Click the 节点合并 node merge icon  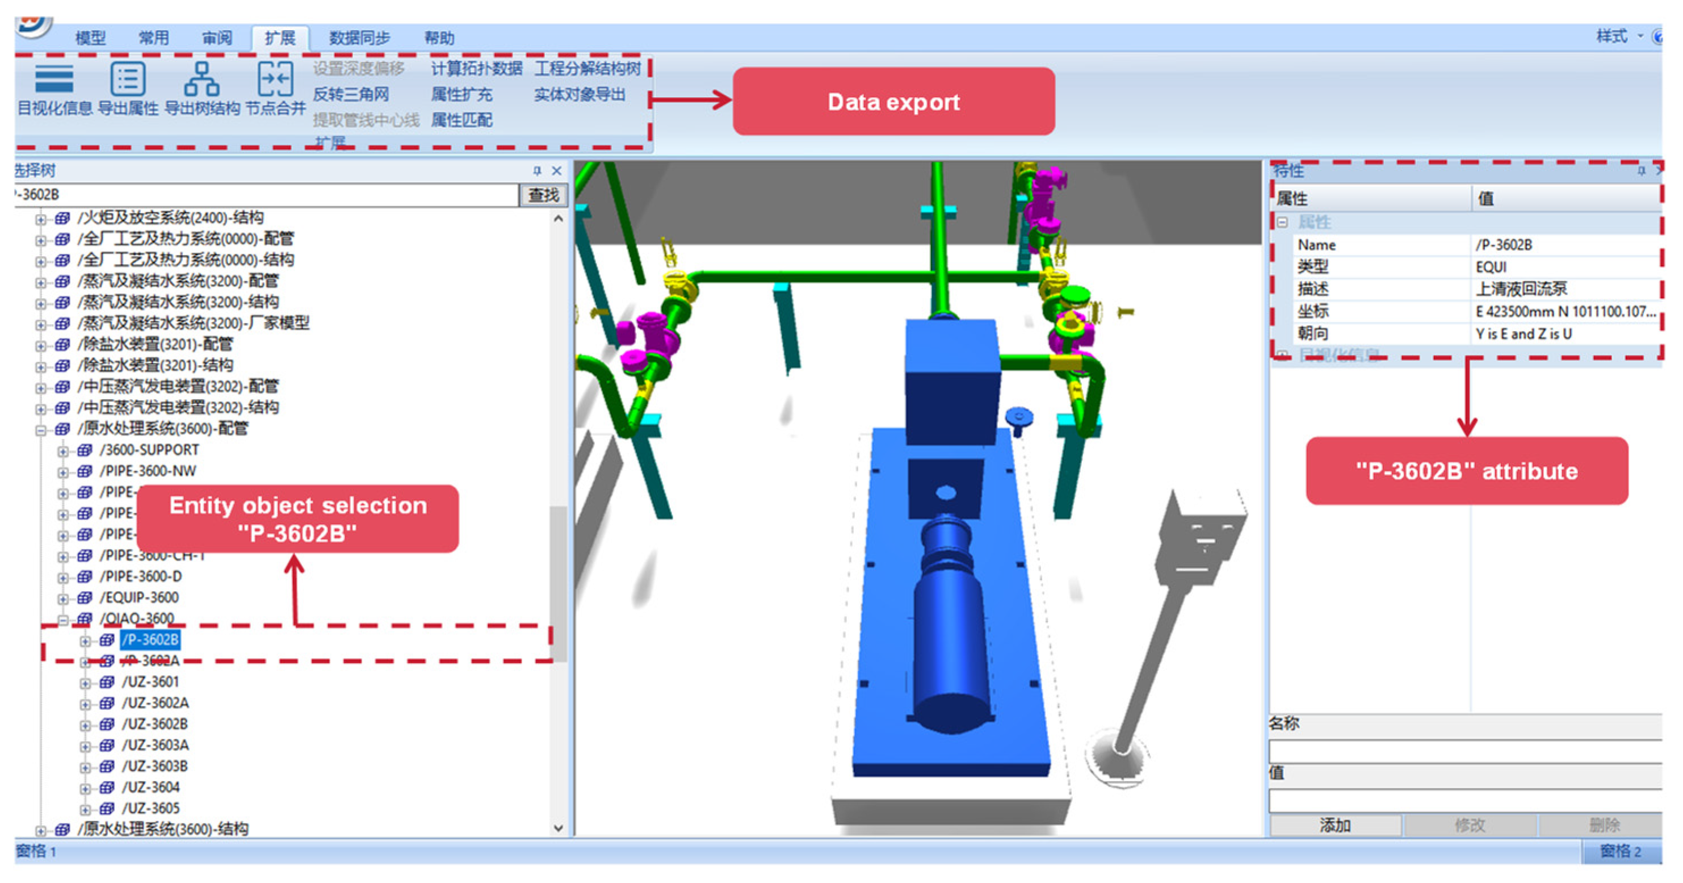(x=275, y=79)
